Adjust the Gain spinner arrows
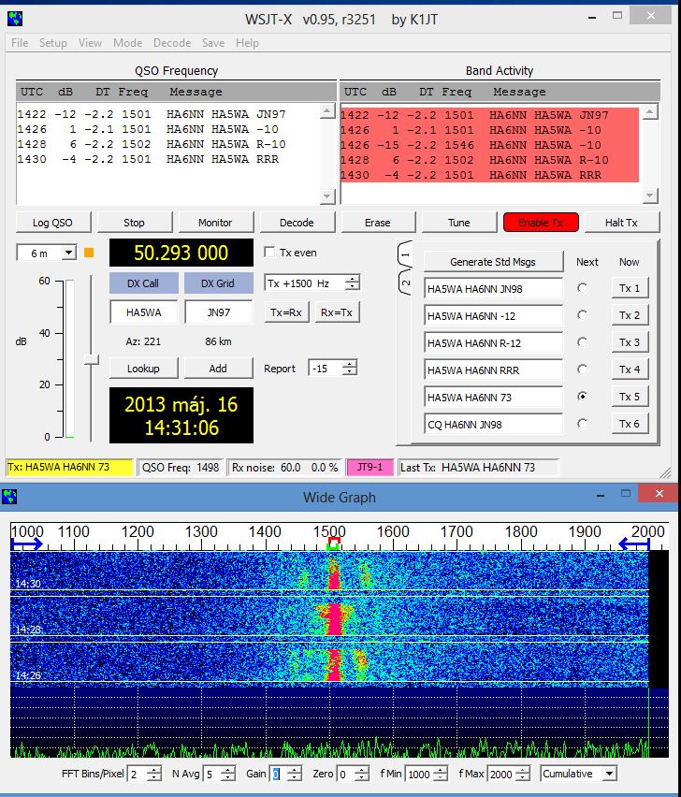Viewport: 681px width, 797px height. coord(295,775)
